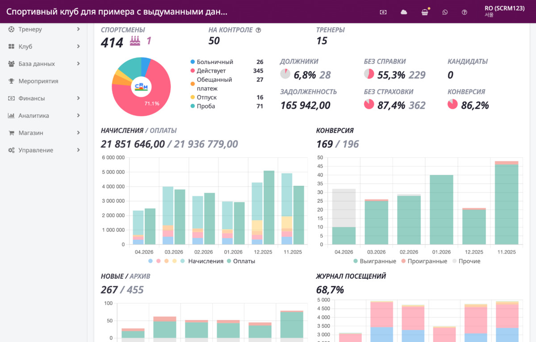Toggle Оплаты legend item in chart
Viewport: 536px width, 342px height.
(241, 261)
